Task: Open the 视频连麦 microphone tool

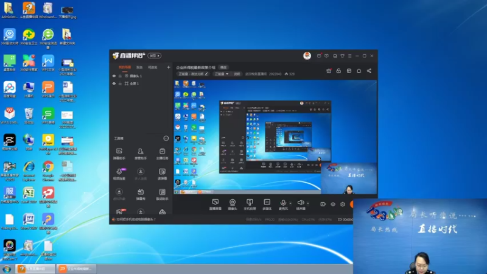Action: pos(119,174)
